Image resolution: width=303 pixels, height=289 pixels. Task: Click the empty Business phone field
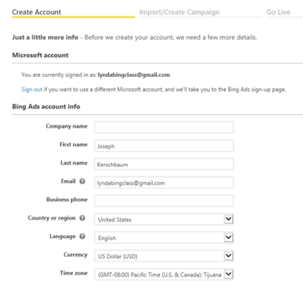(164, 201)
